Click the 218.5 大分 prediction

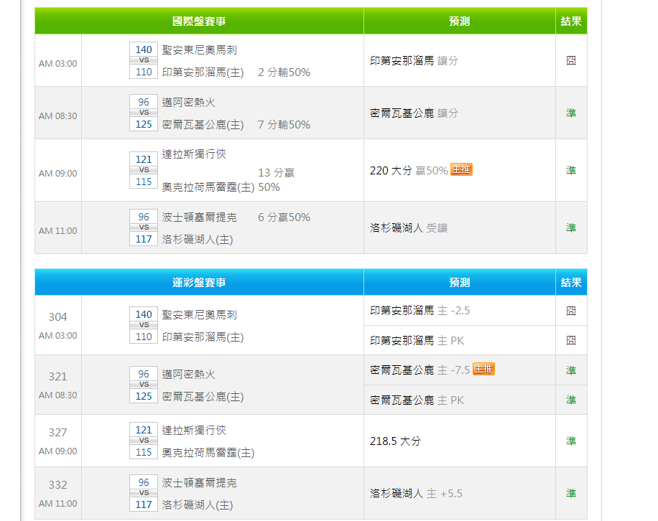click(x=395, y=441)
